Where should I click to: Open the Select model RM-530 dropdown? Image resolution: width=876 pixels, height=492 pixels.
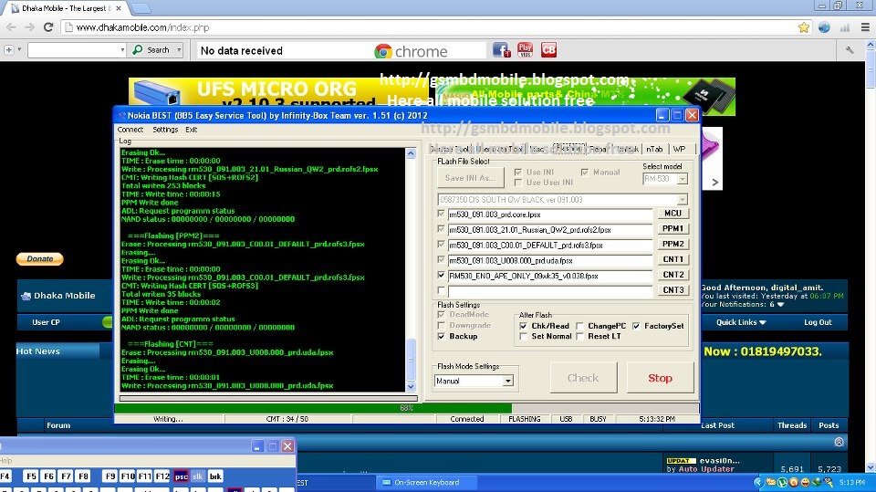coord(683,179)
